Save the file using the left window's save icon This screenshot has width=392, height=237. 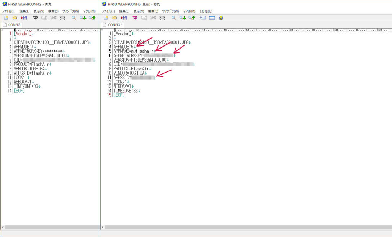24,18
